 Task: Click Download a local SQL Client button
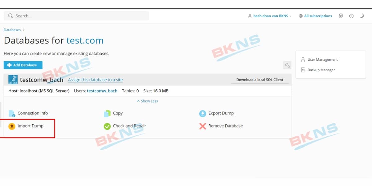point(259,80)
